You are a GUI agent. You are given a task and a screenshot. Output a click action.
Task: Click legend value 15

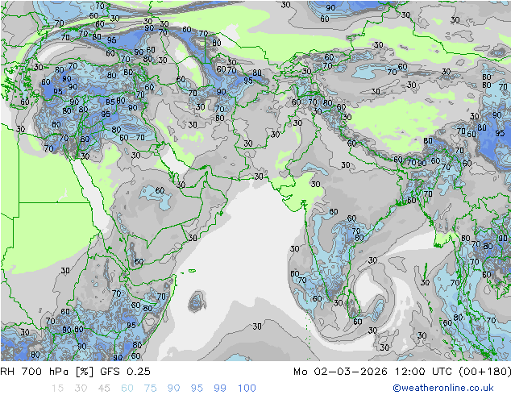pos(57,389)
